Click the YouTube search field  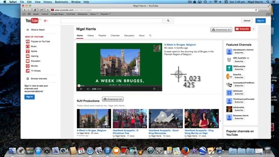(112, 20)
